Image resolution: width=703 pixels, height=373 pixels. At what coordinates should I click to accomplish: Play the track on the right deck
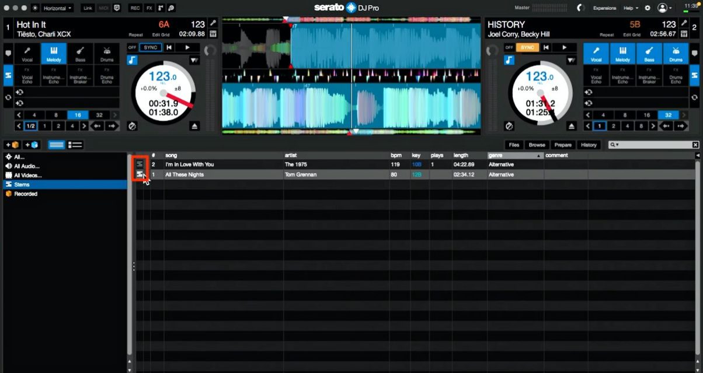pyautogui.click(x=564, y=48)
